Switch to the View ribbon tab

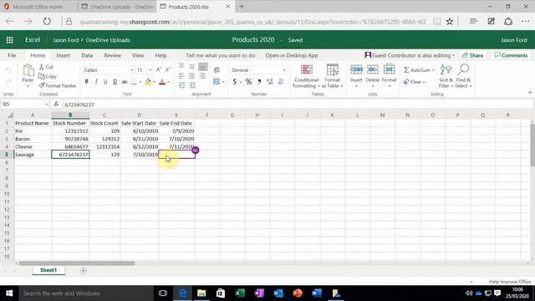tap(138, 55)
